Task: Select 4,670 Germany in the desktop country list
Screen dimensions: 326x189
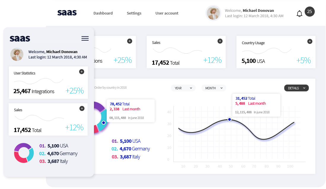Action: tap(131, 149)
